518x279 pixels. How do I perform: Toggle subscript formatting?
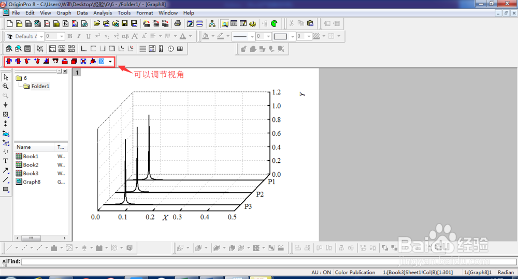pos(107,36)
